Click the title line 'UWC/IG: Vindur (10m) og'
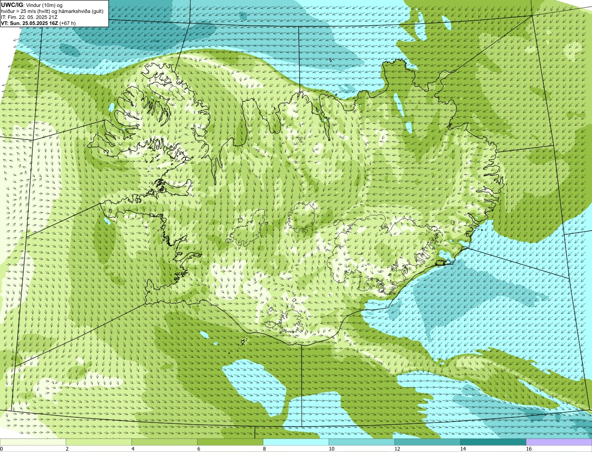Viewport: 592px width, 452px height. coord(32,5)
